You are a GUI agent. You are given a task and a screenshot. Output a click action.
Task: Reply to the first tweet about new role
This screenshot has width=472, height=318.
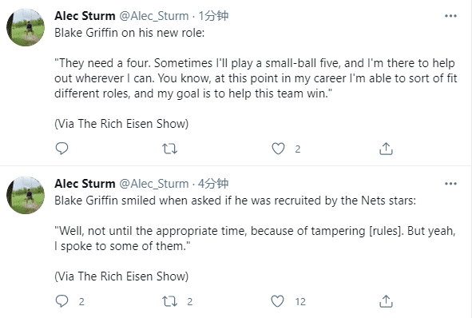pyautogui.click(x=62, y=149)
